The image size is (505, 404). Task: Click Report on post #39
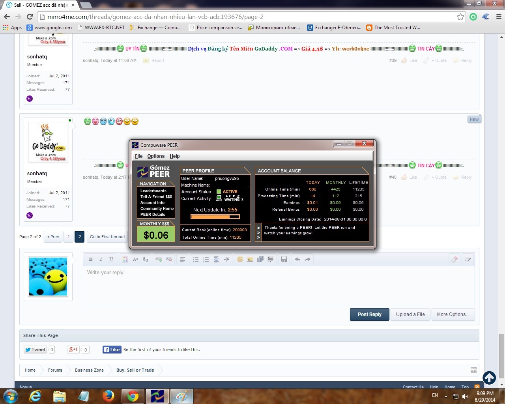click(154, 60)
